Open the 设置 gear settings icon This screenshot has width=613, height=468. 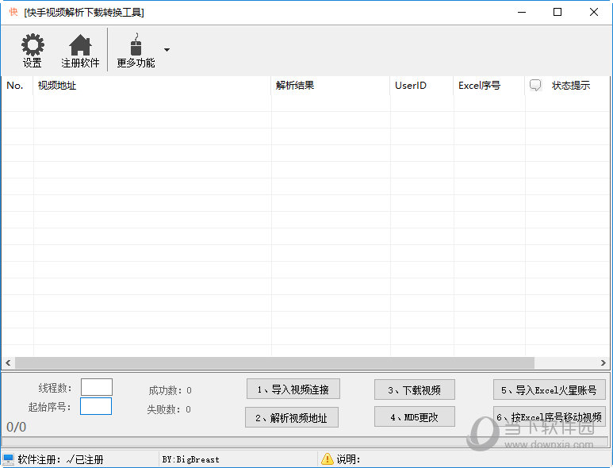pos(33,44)
